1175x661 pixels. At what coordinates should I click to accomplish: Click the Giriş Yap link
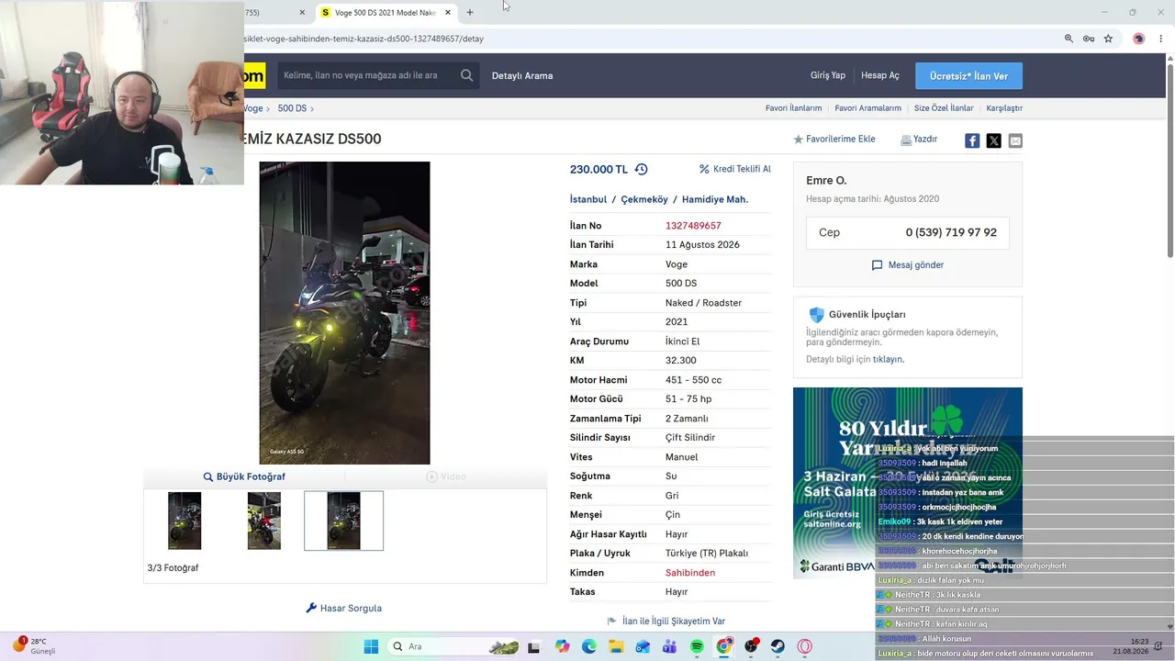click(x=828, y=75)
